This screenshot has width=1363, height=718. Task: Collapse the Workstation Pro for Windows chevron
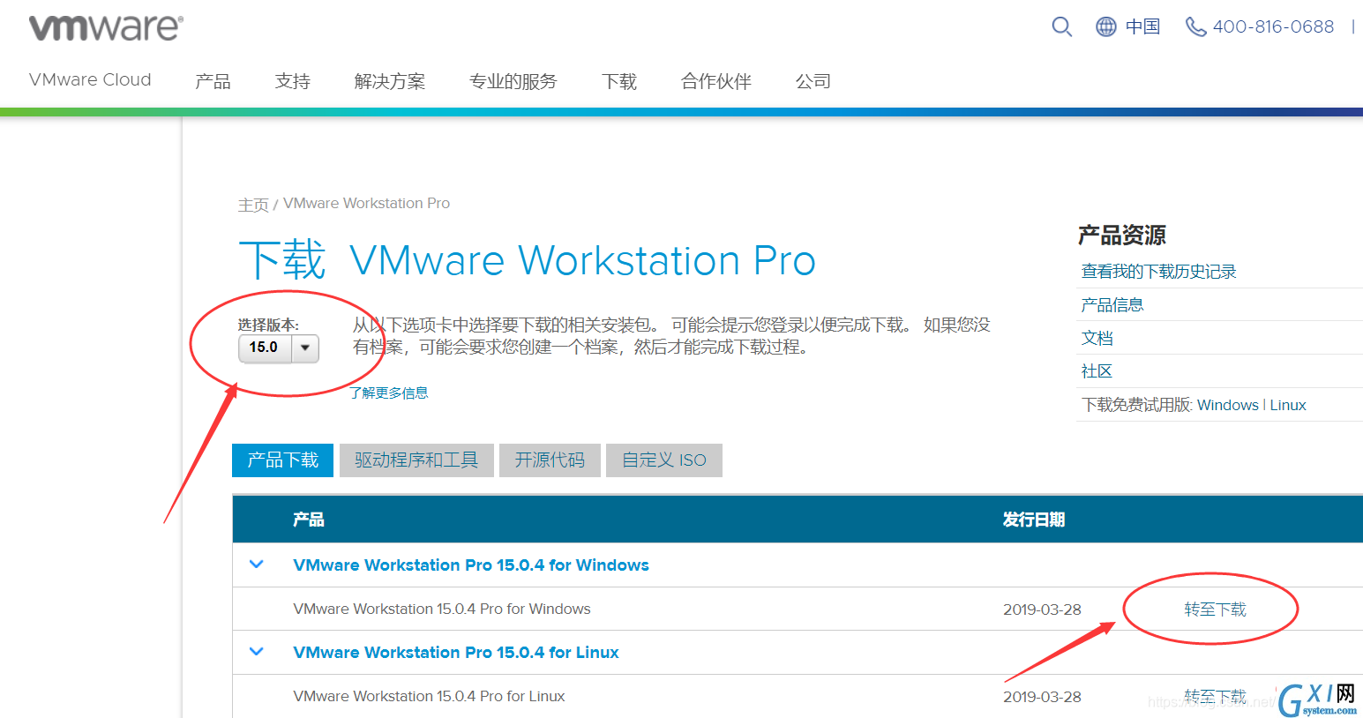tap(257, 565)
